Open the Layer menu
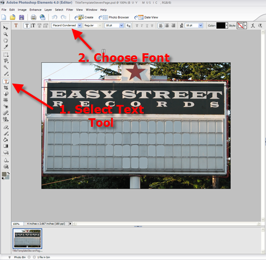The height and width of the screenshot is (260, 266). click(48, 10)
